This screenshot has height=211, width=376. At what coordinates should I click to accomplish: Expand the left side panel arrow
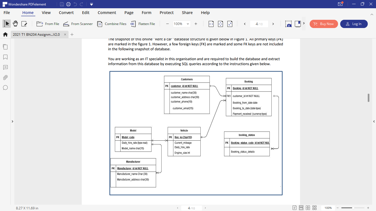click(x=12, y=121)
